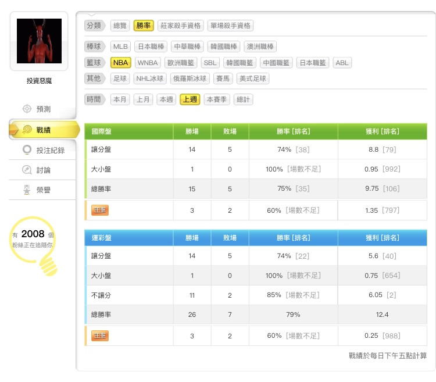This screenshot has height=382, width=436.
Task: Click the 其他 row label
Action: (x=94, y=78)
